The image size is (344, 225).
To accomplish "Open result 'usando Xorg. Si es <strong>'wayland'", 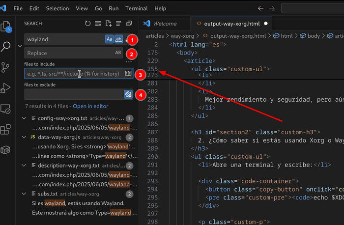I will 84,146.
